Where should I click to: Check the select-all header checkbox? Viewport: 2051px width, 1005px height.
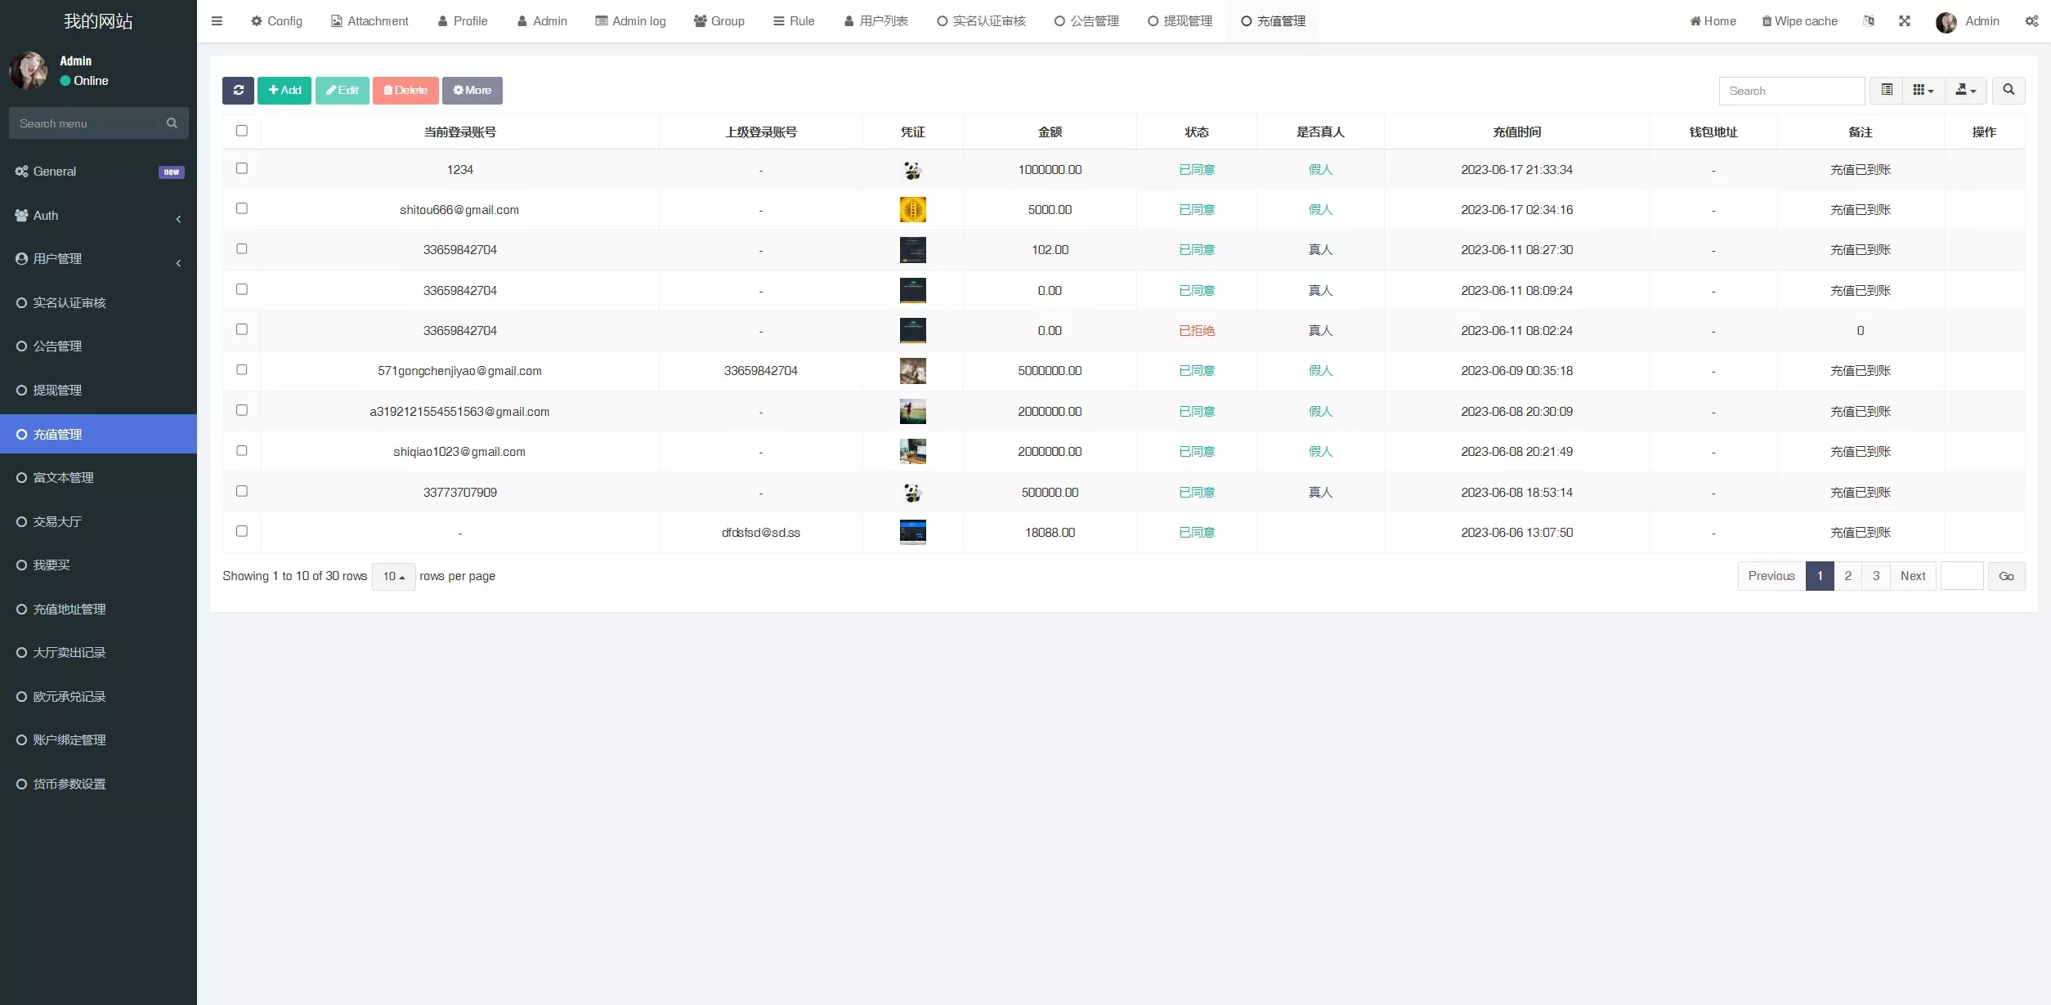(242, 131)
